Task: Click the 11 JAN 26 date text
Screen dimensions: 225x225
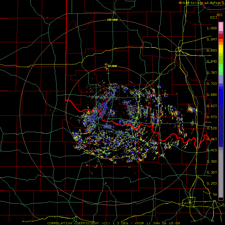Action: (156, 223)
